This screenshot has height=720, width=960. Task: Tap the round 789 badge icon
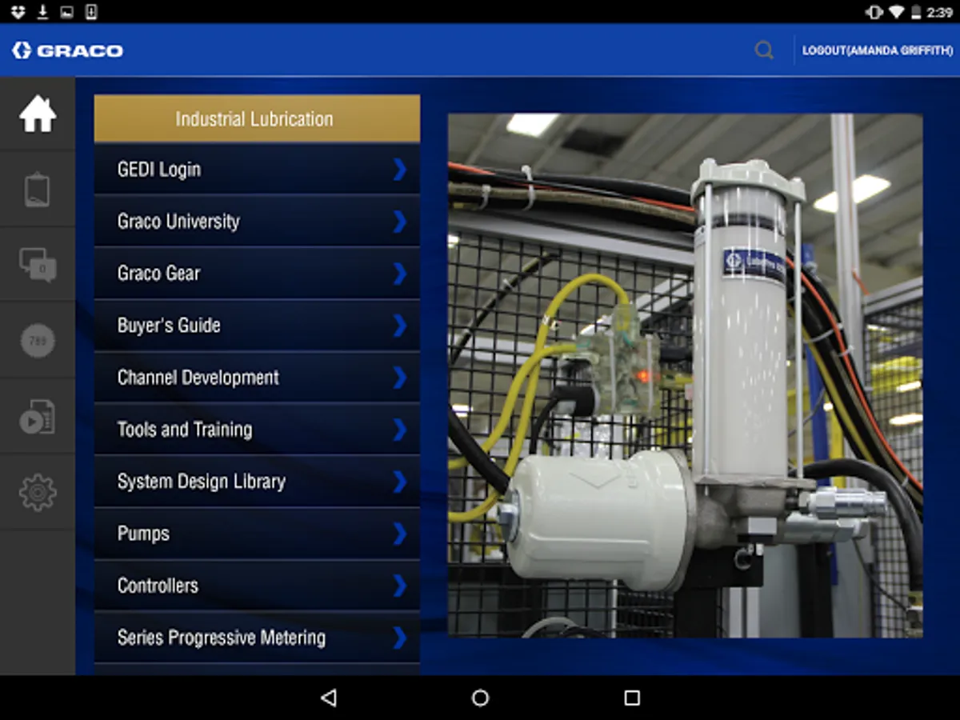tap(38, 341)
